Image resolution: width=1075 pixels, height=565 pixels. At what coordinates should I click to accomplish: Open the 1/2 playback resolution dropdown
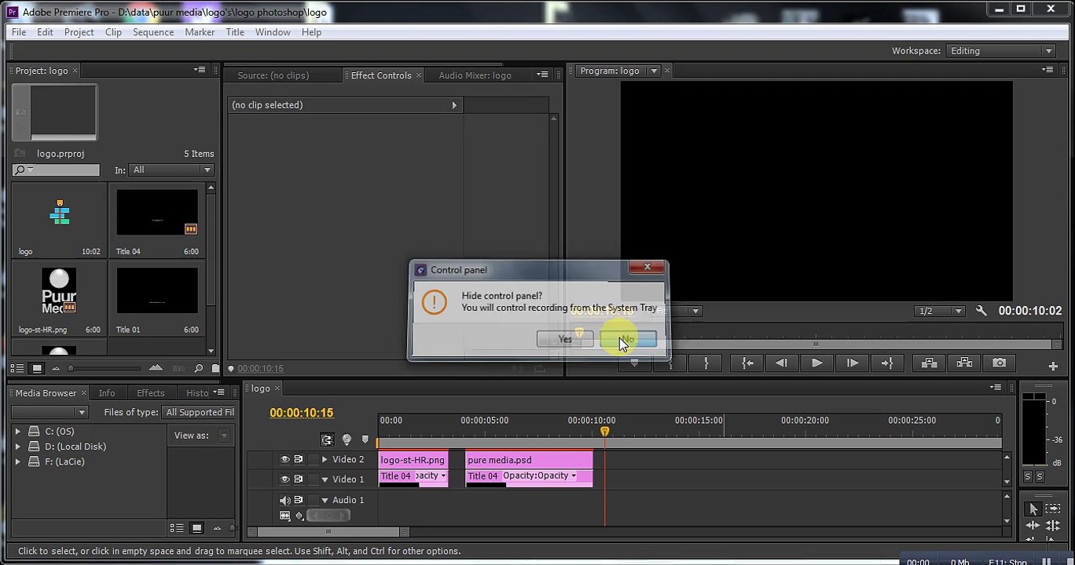pos(941,311)
